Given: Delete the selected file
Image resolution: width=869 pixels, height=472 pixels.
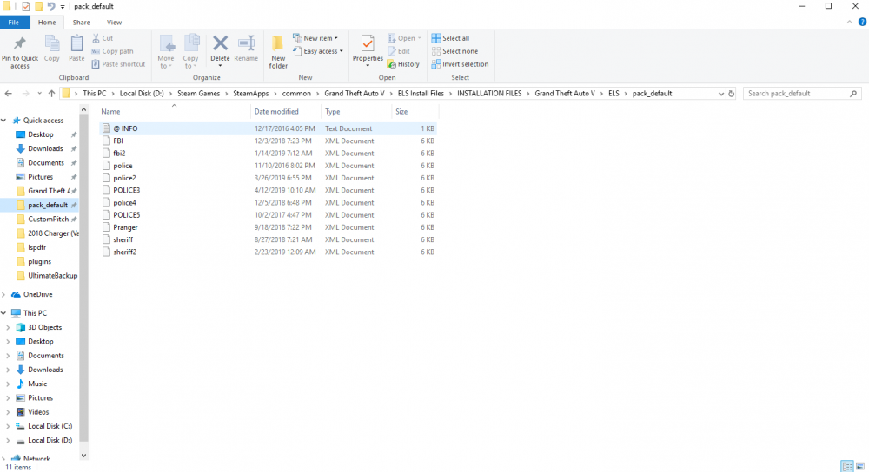Looking at the screenshot, I should click(x=220, y=50).
